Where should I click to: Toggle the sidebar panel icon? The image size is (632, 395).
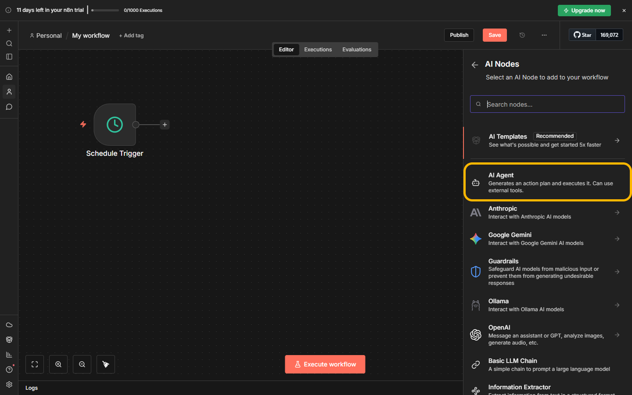click(9, 57)
